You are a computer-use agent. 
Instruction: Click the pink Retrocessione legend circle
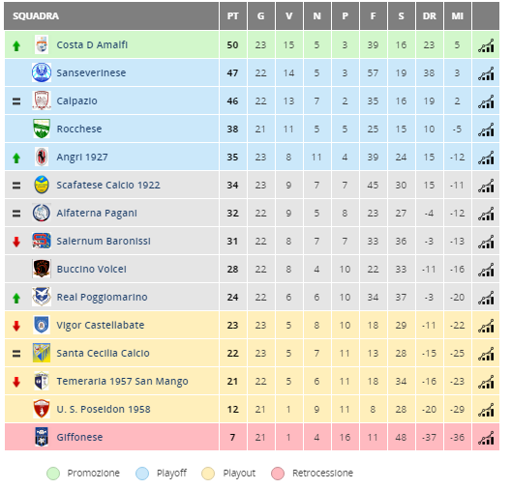click(x=278, y=474)
